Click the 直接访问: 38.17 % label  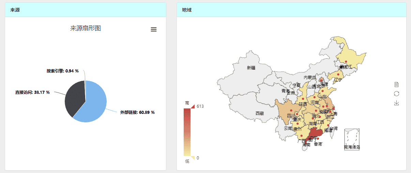tap(32, 92)
